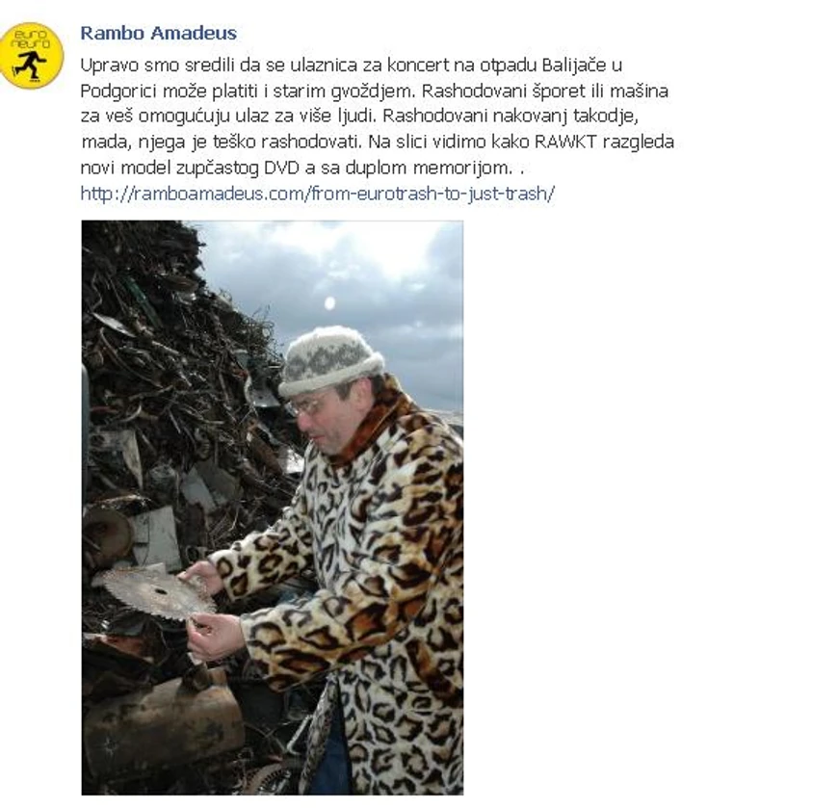Click the running figure in the avatar
The width and height of the screenshot is (838, 808).
pos(31,66)
